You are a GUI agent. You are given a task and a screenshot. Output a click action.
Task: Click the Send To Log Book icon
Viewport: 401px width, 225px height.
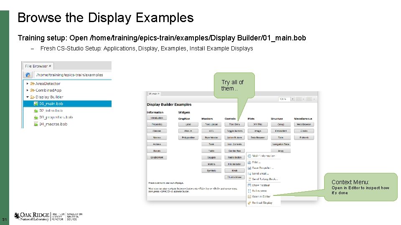tap(249, 179)
